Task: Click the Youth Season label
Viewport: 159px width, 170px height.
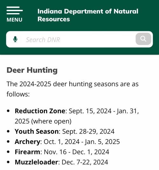Action: 37,131
